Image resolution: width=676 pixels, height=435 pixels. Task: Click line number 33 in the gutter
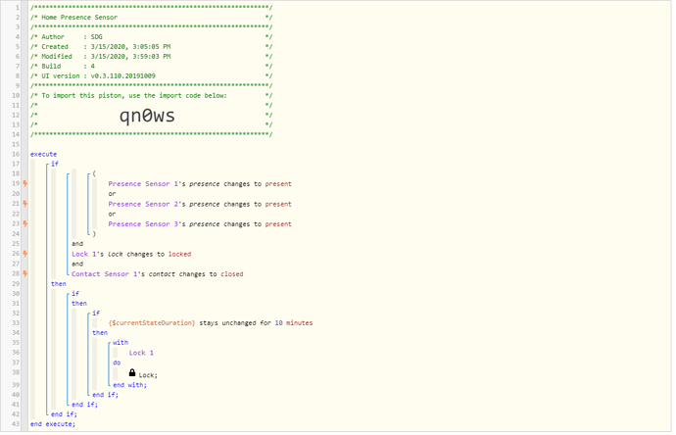pos(16,322)
